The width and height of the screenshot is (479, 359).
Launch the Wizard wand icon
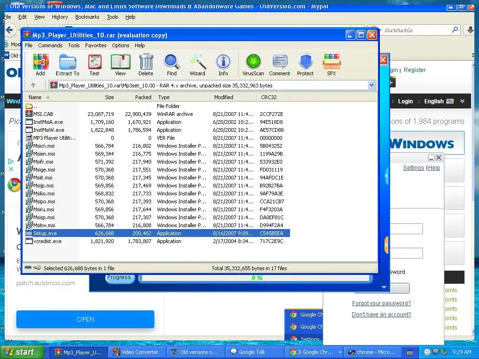coord(197,65)
